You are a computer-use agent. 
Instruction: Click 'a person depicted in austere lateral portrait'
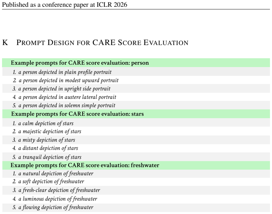pyautogui.click(x=67, y=97)
